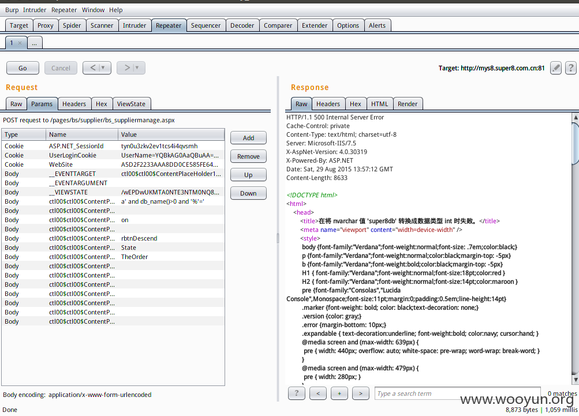Select the WebSite cookie row

pos(113,164)
